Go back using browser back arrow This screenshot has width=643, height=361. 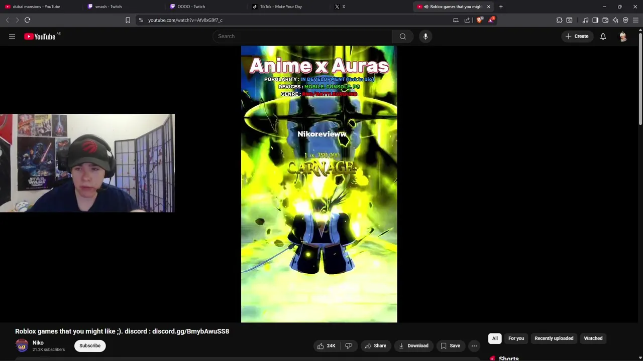pos(8,20)
